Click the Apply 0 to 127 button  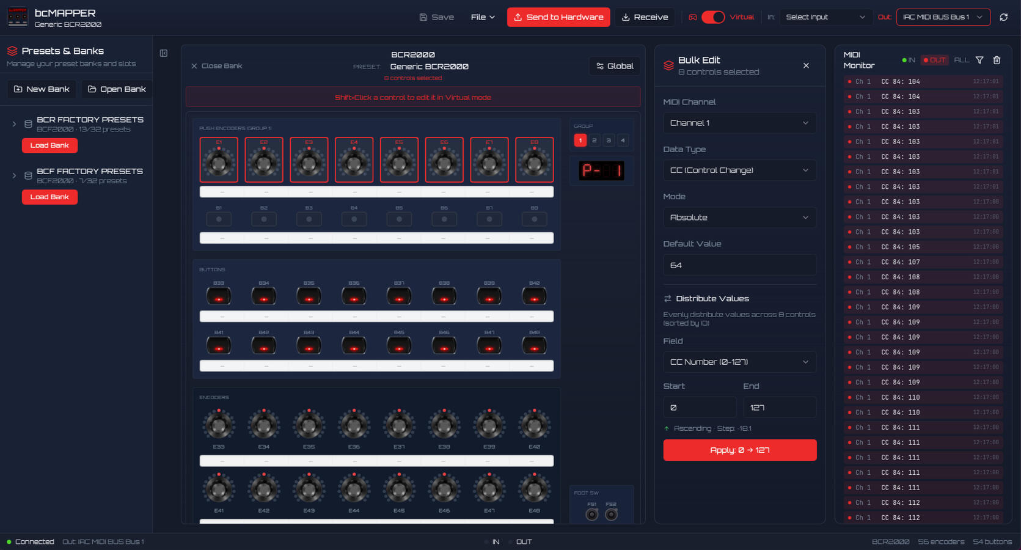739,450
